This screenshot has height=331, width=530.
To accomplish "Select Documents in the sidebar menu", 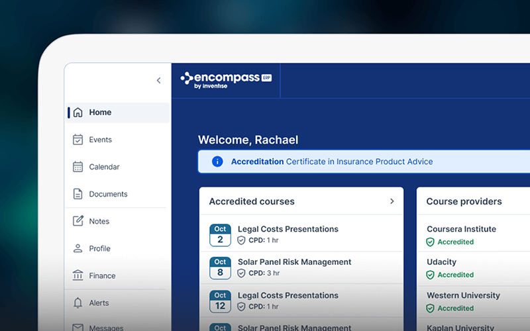I will pyautogui.click(x=108, y=194).
